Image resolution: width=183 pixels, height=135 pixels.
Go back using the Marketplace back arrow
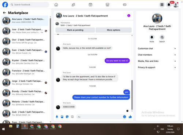[4, 13]
